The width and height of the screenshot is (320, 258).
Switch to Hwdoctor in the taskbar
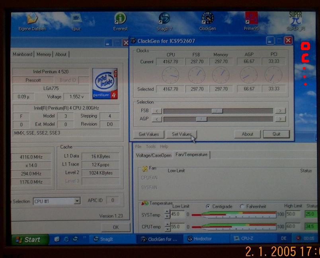tap(206, 239)
